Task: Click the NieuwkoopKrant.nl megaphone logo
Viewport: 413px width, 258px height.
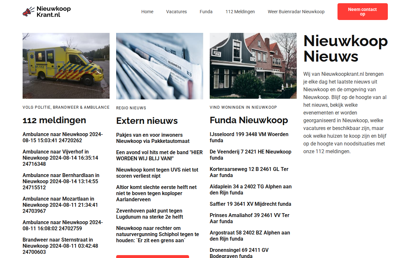Action: click(47, 12)
